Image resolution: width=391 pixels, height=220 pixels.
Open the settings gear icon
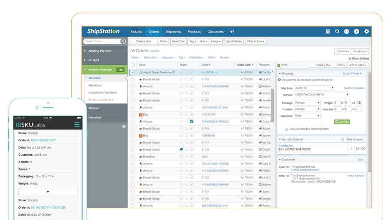pos(367,31)
